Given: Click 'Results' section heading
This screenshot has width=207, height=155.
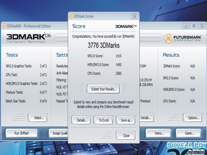Looking at the screenshot, I should pyautogui.click(x=171, y=55).
